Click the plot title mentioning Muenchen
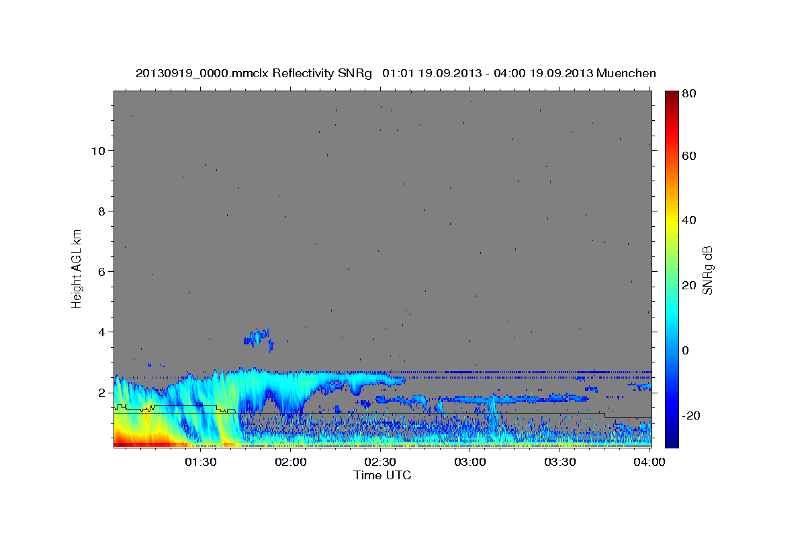 [x=396, y=73]
